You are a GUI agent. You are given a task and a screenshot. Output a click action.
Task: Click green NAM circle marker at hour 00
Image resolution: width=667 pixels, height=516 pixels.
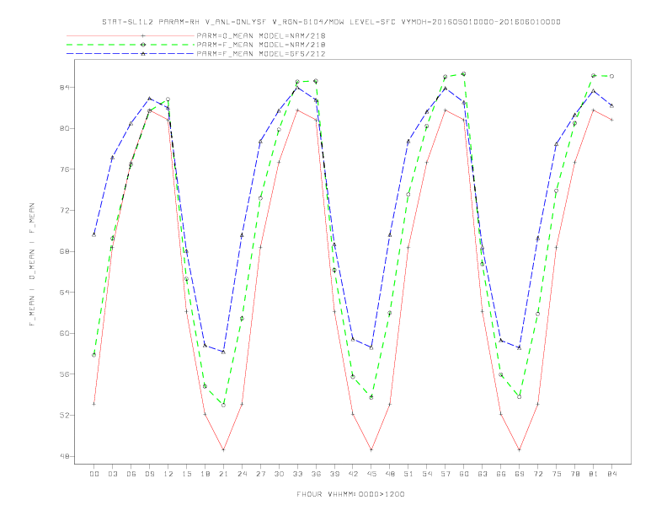coord(94,355)
